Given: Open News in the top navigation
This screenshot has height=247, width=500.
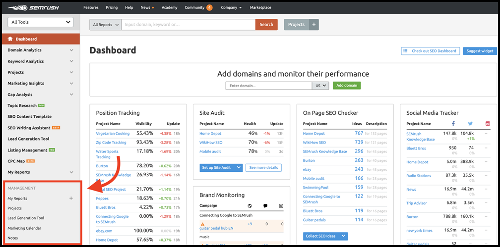Looking at the screenshot, I should [145, 7].
